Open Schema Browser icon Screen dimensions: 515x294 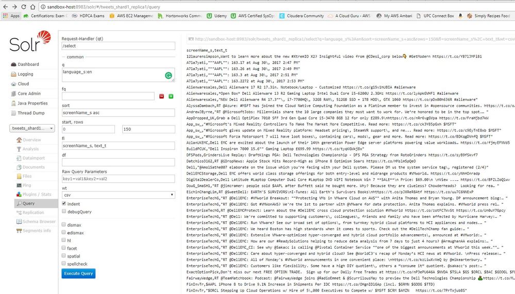click(x=19, y=221)
